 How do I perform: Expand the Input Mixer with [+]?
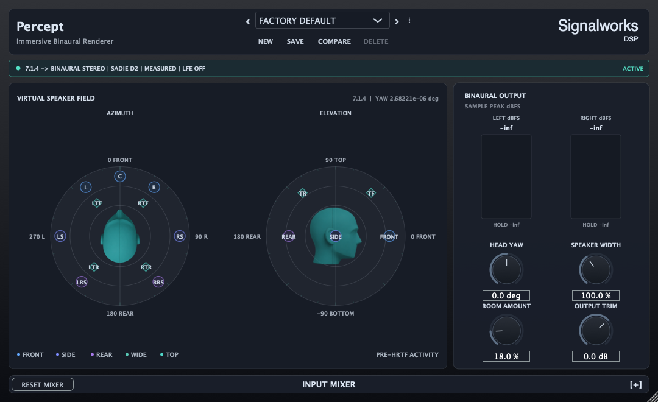click(635, 385)
